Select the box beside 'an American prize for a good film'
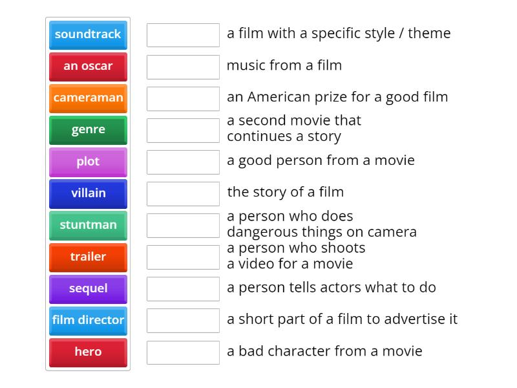Image resolution: width=517 pixels, height=388 pixels. pyautogui.click(x=183, y=97)
